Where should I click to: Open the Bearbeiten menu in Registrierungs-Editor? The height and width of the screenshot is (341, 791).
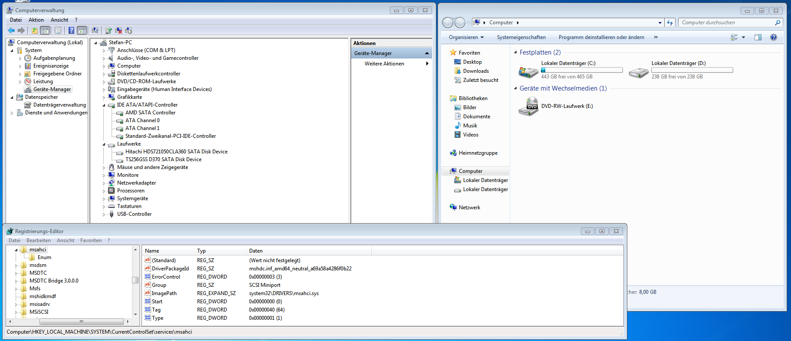(x=39, y=240)
